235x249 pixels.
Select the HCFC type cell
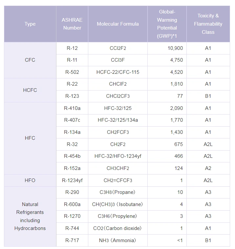click(x=30, y=90)
